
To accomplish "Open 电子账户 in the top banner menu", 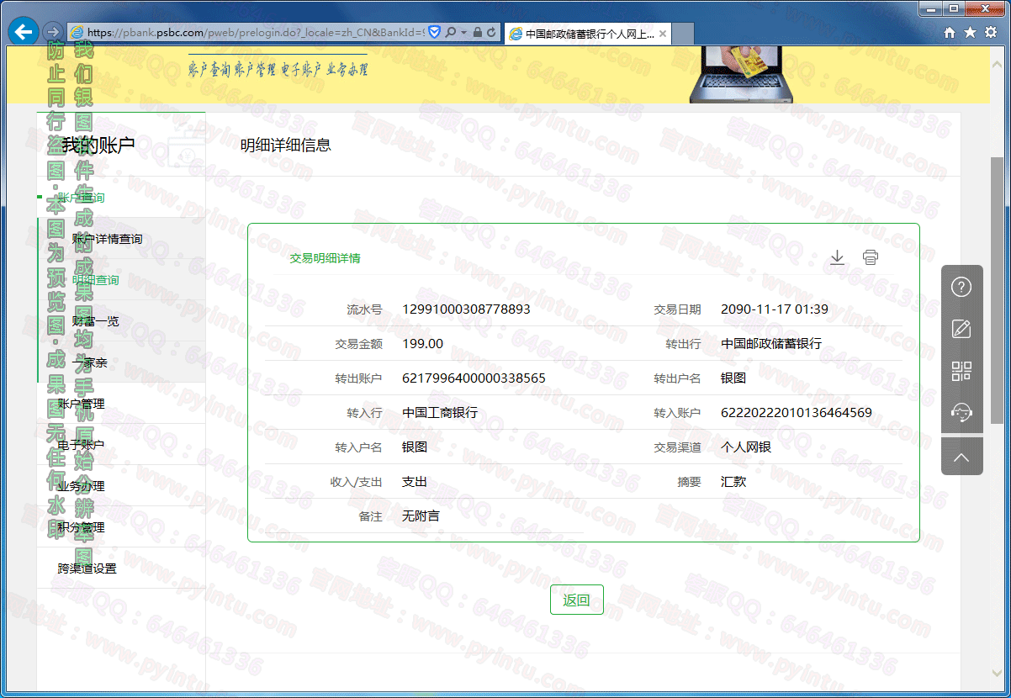I will pos(300,70).
